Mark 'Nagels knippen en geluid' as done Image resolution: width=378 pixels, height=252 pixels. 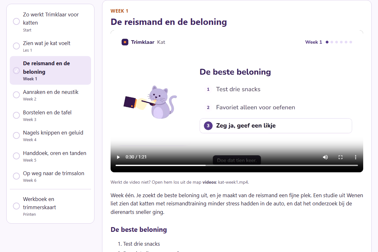pyautogui.click(x=16, y=135)
